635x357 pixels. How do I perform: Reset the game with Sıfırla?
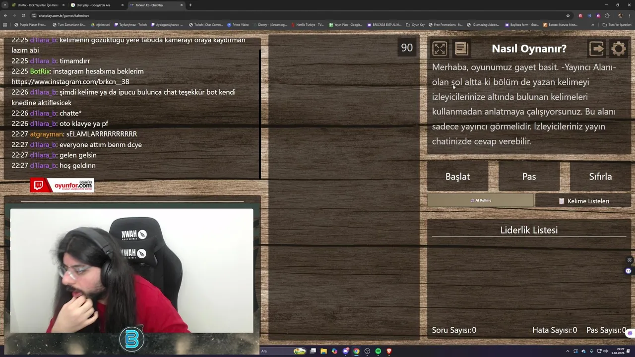pos(600,177)
